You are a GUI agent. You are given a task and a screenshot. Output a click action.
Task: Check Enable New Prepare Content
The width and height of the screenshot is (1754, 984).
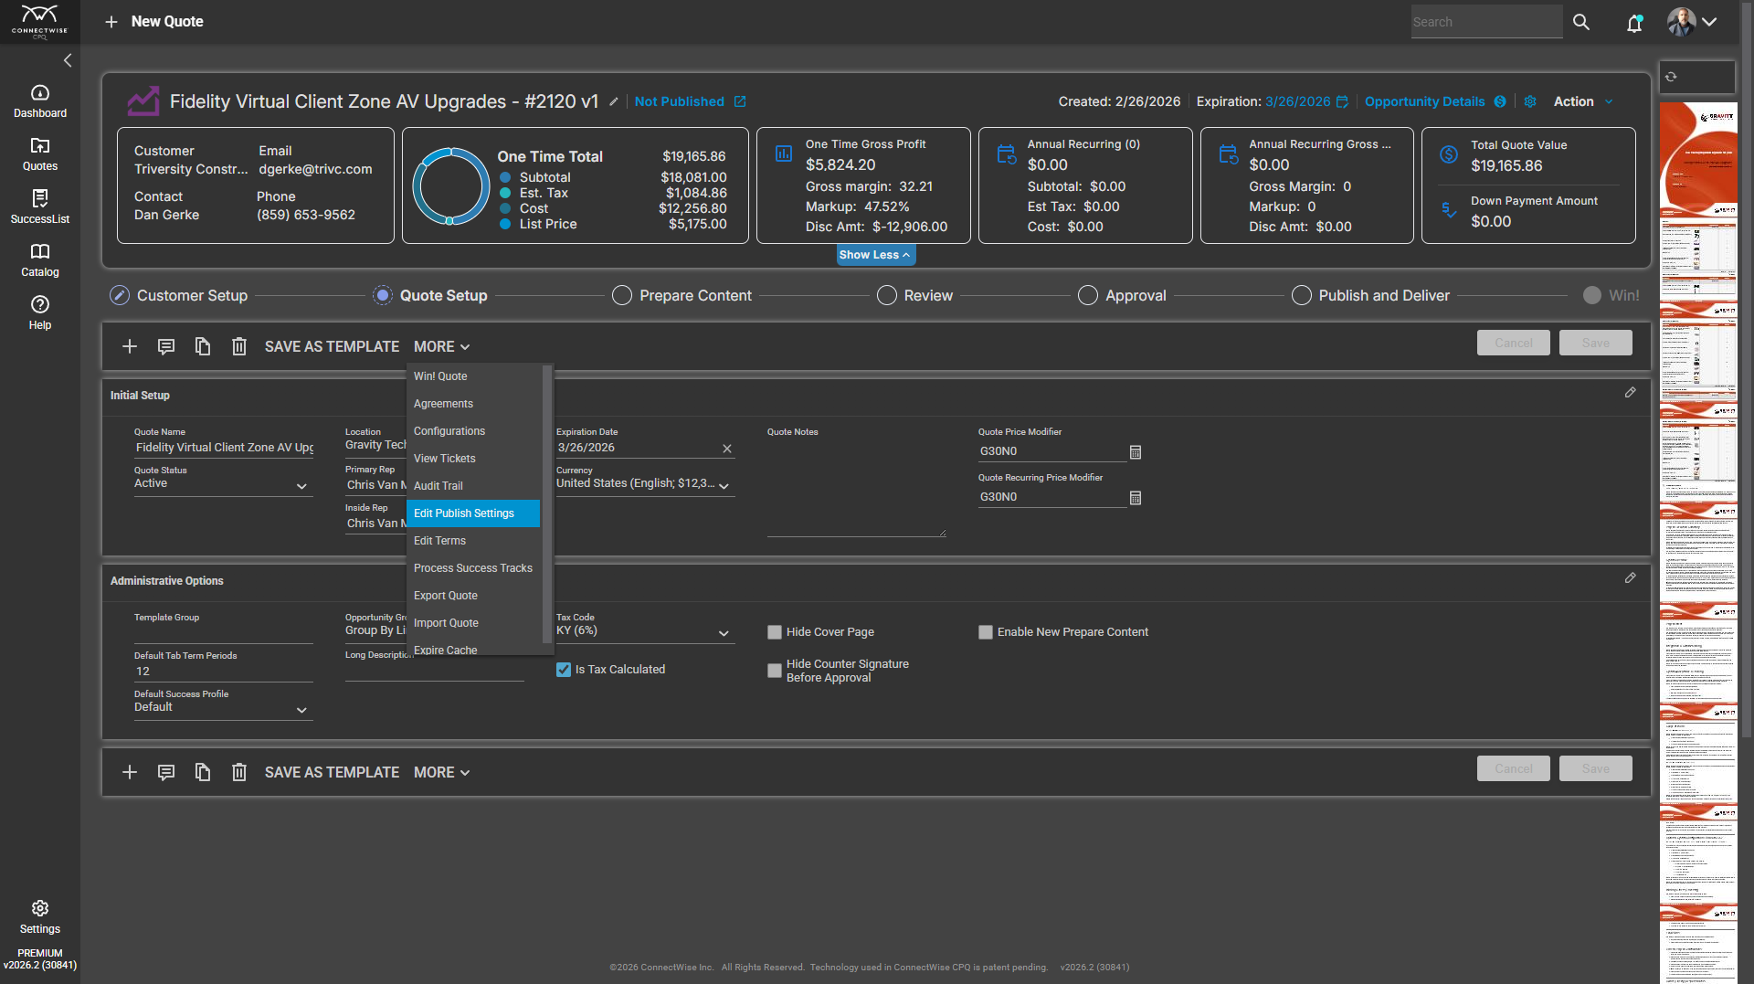tap(986, 632)
